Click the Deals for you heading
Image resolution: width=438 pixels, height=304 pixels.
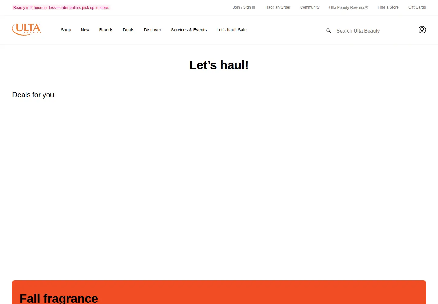coord(33,95)
